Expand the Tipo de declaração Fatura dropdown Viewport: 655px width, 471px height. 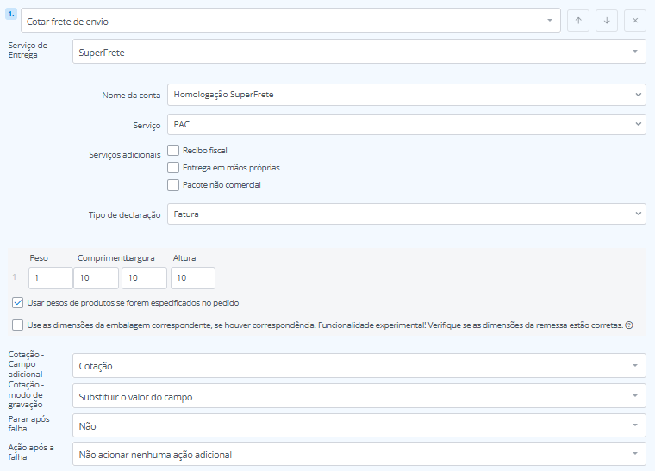406,214
